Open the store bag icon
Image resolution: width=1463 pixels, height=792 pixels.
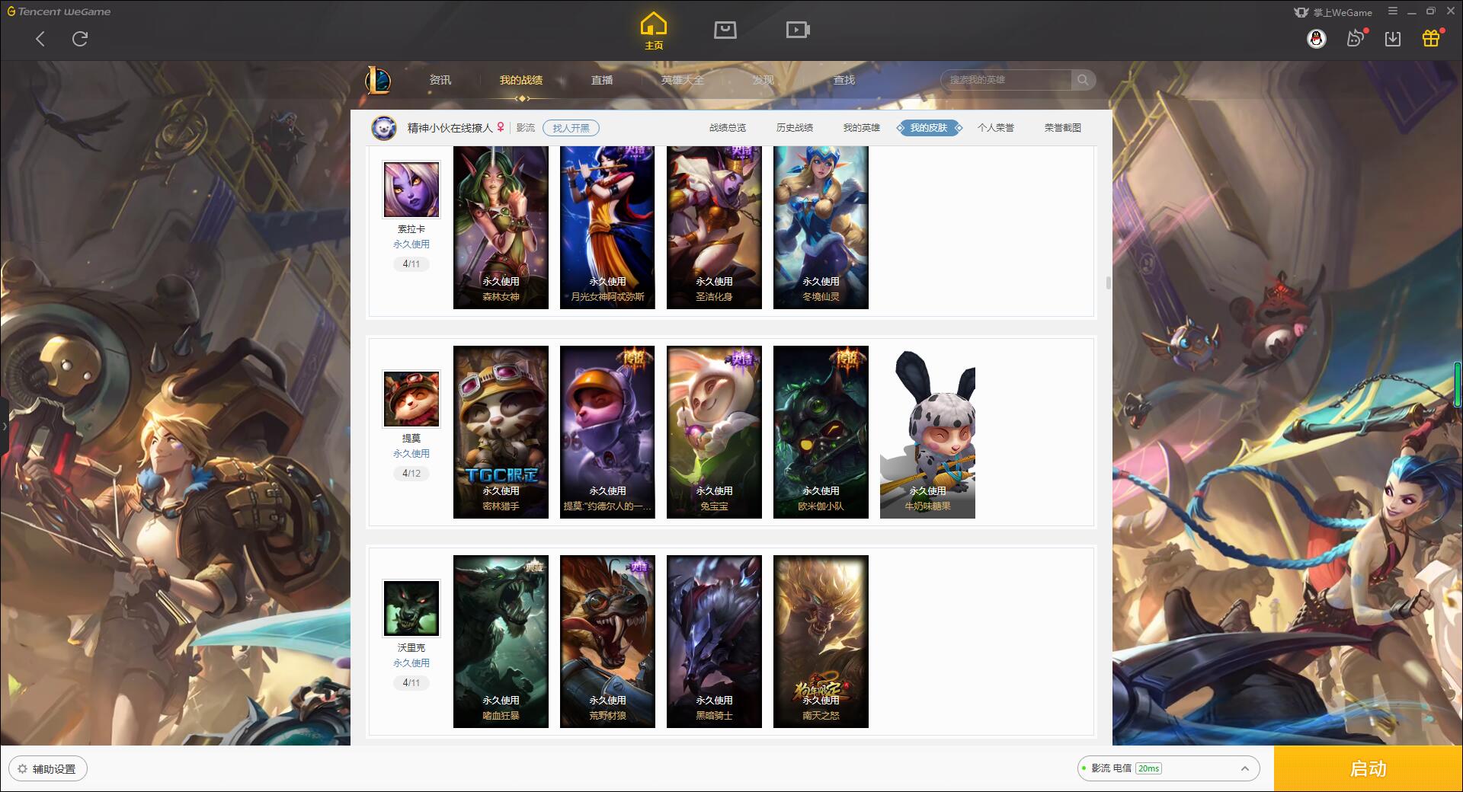[725, 30]
